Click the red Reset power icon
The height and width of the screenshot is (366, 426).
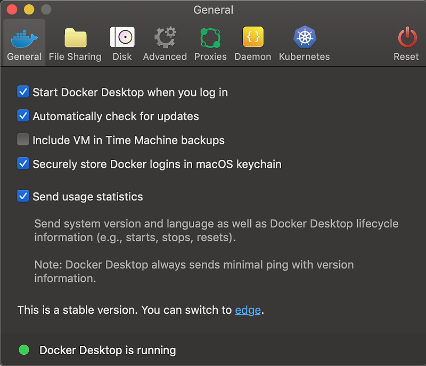pos(406,38)
